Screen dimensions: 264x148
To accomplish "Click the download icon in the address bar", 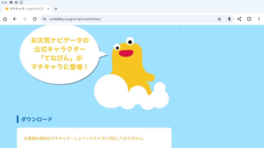I will (x=229, y=19).
